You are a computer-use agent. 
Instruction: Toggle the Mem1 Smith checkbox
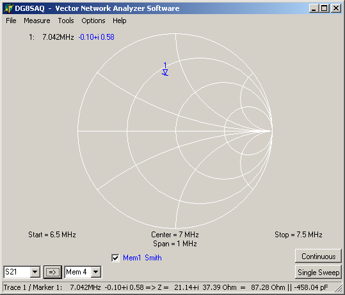point(115,258)
